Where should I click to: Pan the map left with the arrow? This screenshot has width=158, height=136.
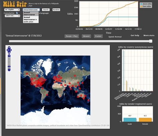pos(8,50)
